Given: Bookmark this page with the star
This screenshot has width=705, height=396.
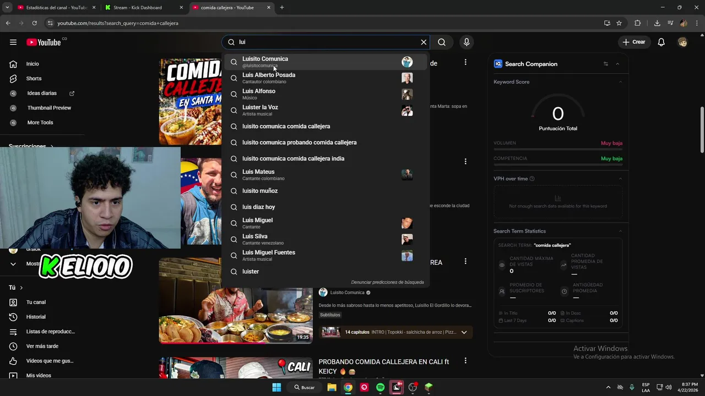Looking at the screenshot, I should [619, 23].
